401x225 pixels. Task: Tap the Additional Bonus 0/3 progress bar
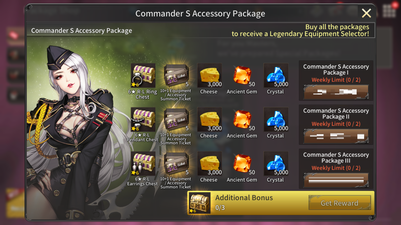[281, 203]
